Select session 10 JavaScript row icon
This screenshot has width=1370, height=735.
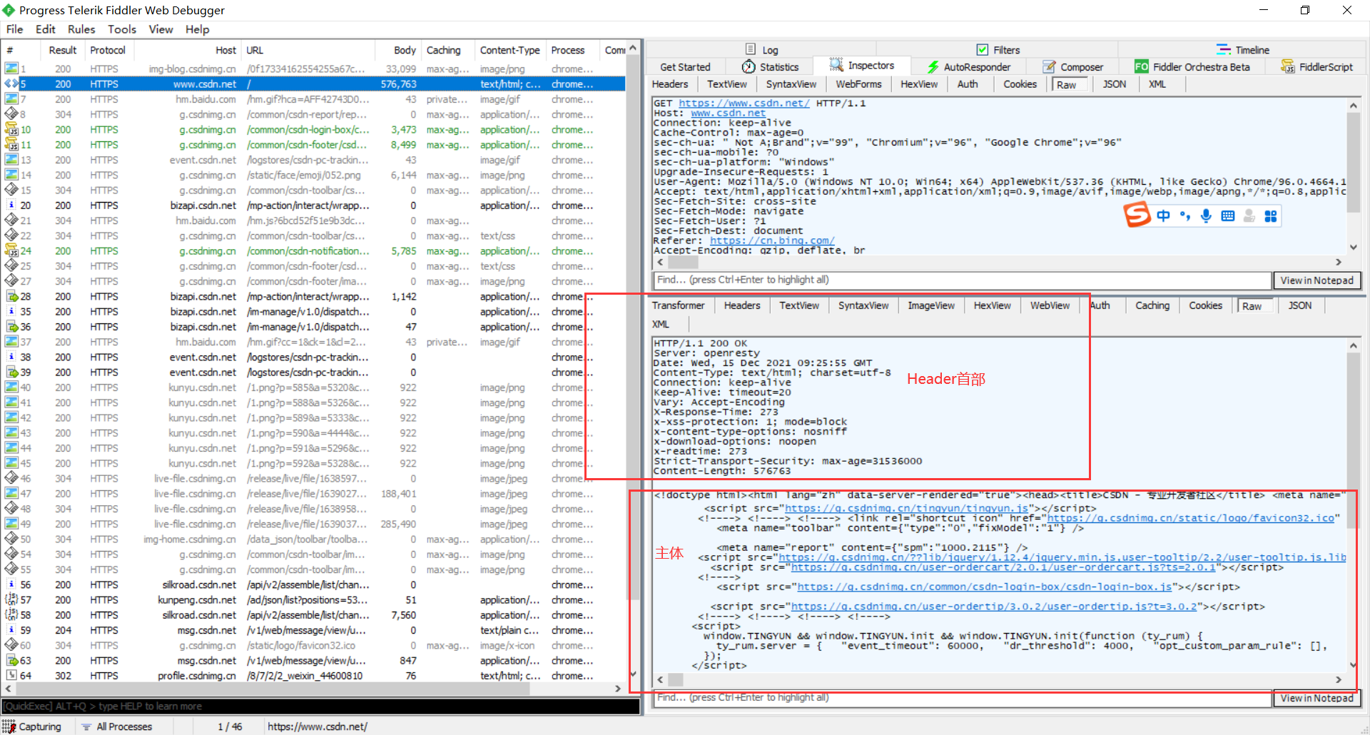coord(11,130)
